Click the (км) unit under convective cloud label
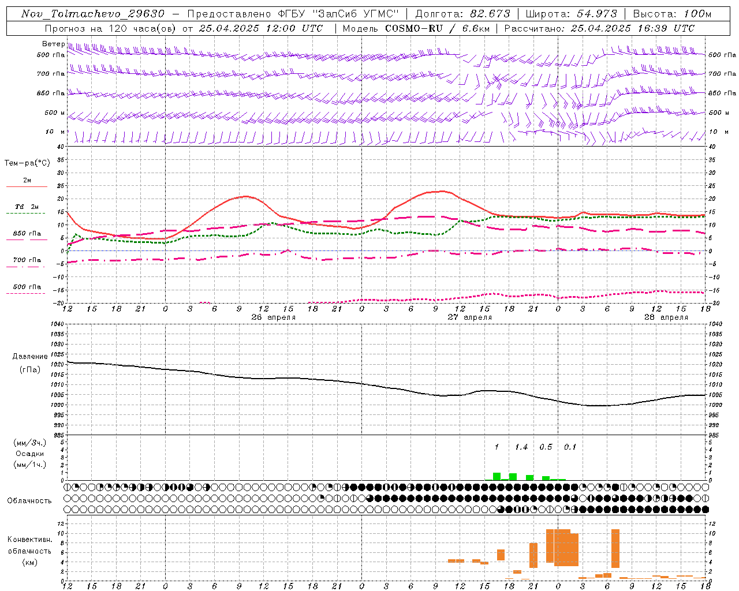The width and height of the screenshot is (739, 591). click(30, 562)
